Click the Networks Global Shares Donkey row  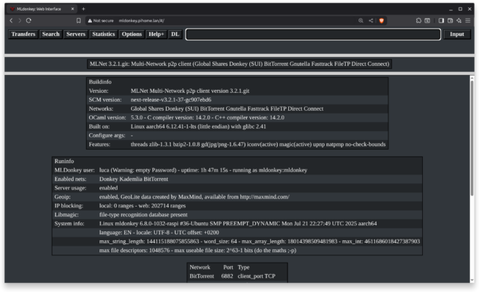237,109
